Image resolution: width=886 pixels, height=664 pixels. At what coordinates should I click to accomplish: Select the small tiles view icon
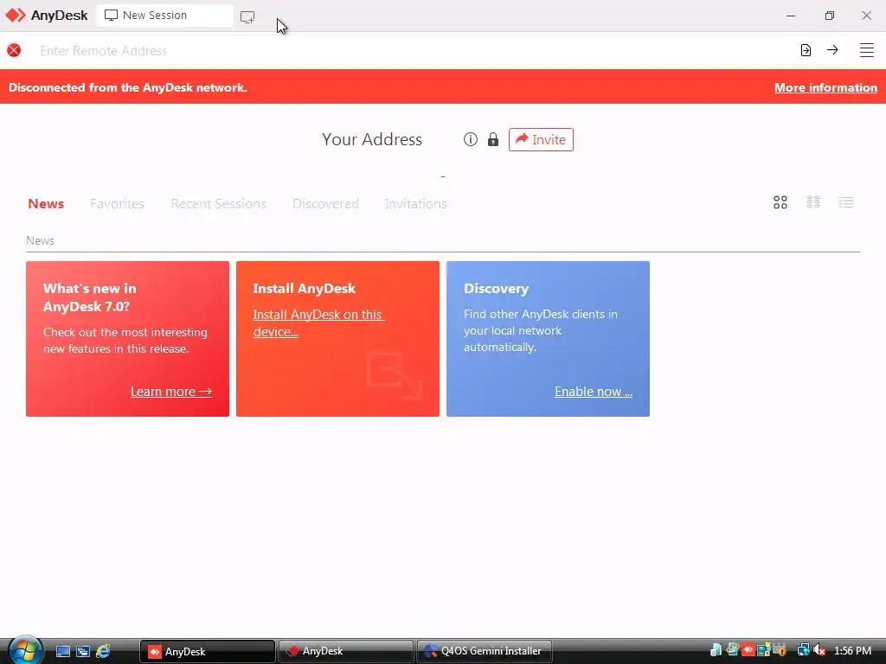tap(813, 202)
